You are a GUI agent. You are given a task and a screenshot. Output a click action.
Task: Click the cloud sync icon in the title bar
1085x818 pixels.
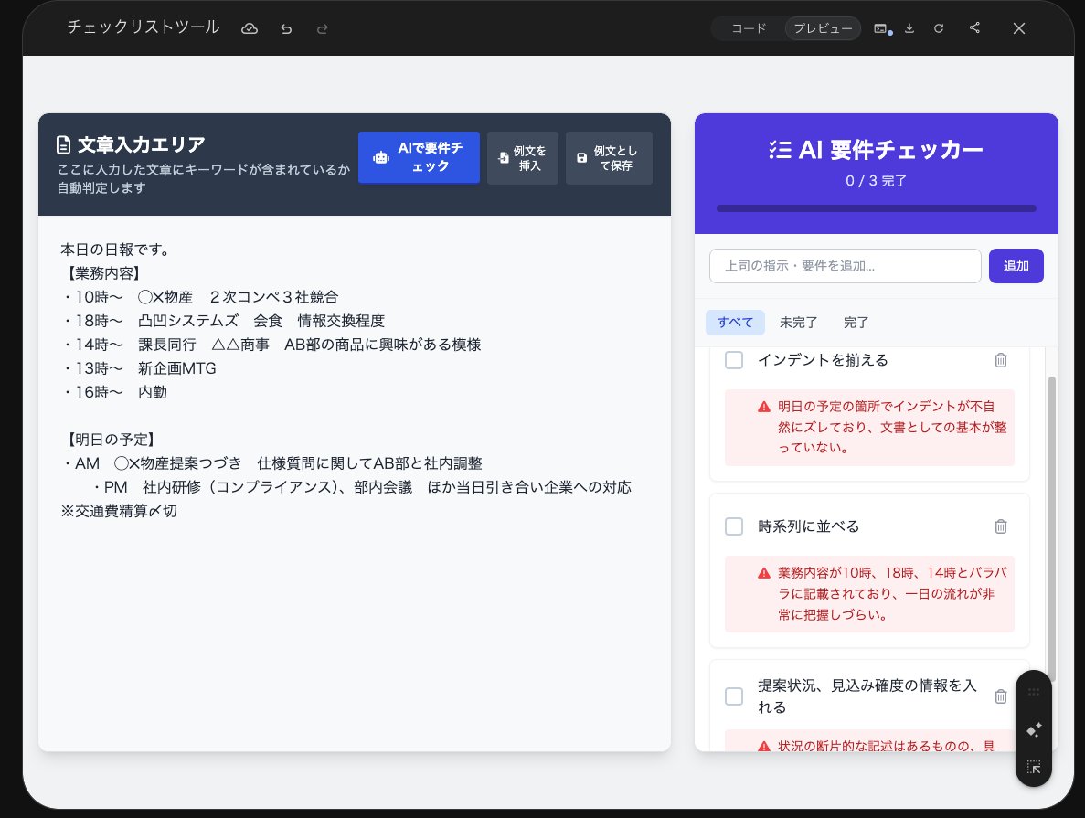click(250, 28)
